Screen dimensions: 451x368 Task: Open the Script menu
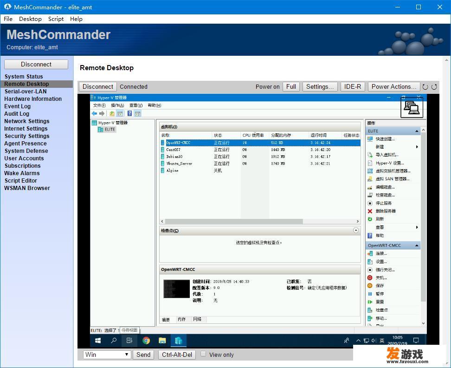(x=56, y=19)
